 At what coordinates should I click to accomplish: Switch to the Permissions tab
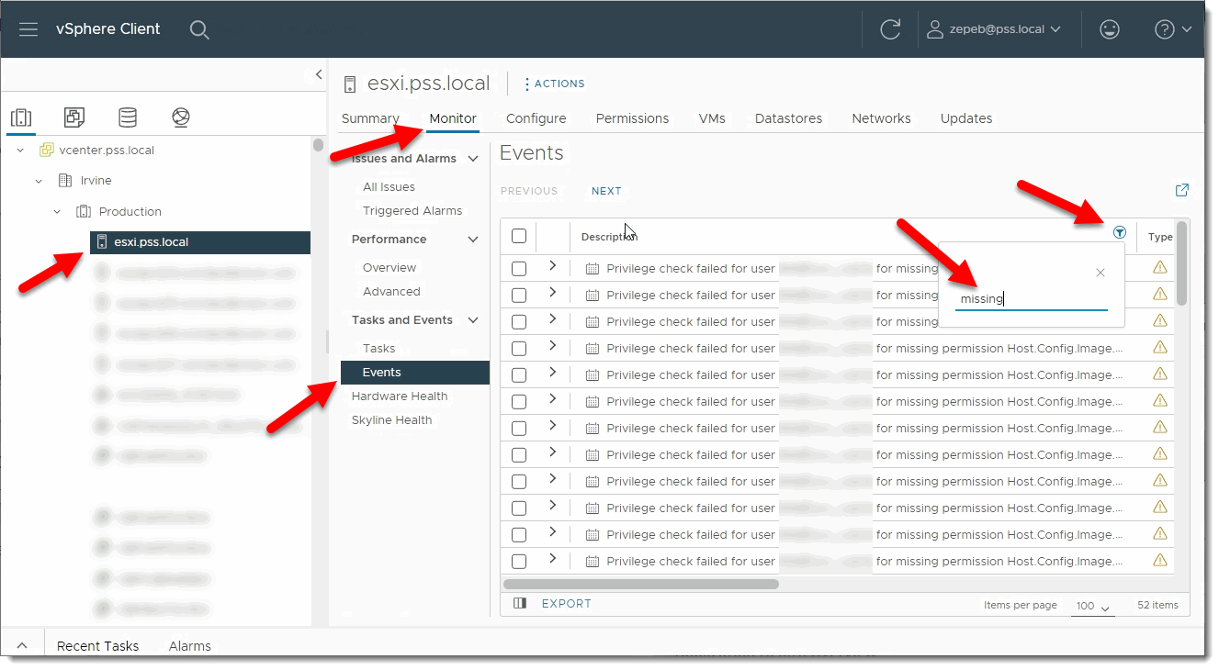click(x=632, y=117)
